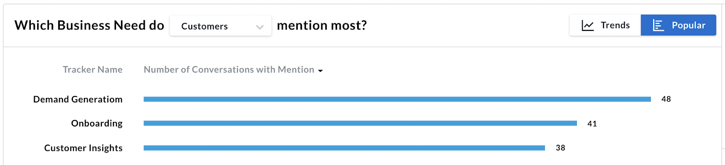Click the 48 mentions count
Screen dimensions: 725x165
[666, 99]
